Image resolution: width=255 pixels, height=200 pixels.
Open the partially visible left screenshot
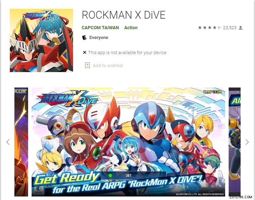coord(21,142)
